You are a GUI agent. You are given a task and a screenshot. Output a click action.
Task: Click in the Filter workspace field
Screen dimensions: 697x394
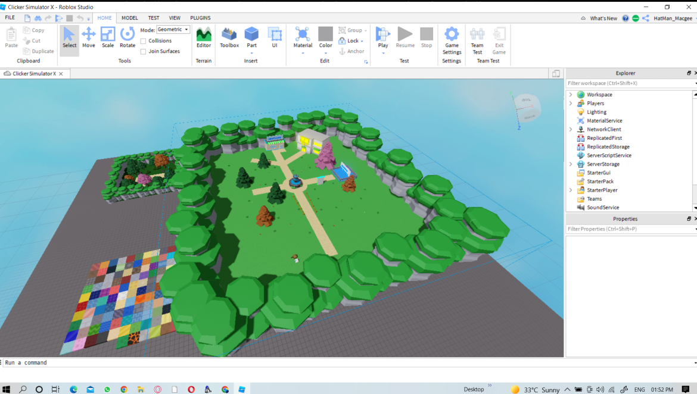630,83
